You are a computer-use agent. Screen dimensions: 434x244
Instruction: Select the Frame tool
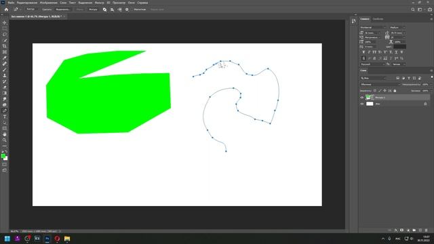click(5, 52)
